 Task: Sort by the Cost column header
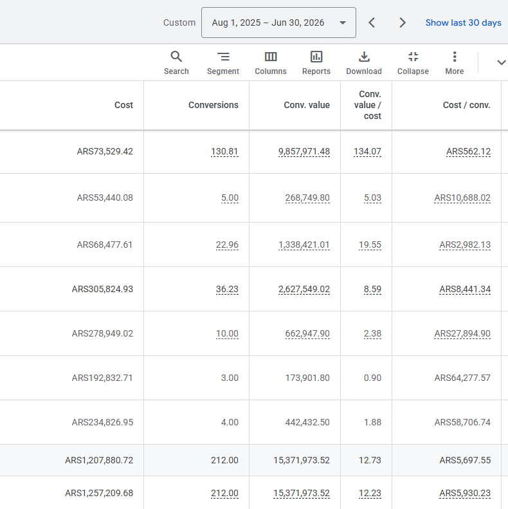[x=123, y=105]
